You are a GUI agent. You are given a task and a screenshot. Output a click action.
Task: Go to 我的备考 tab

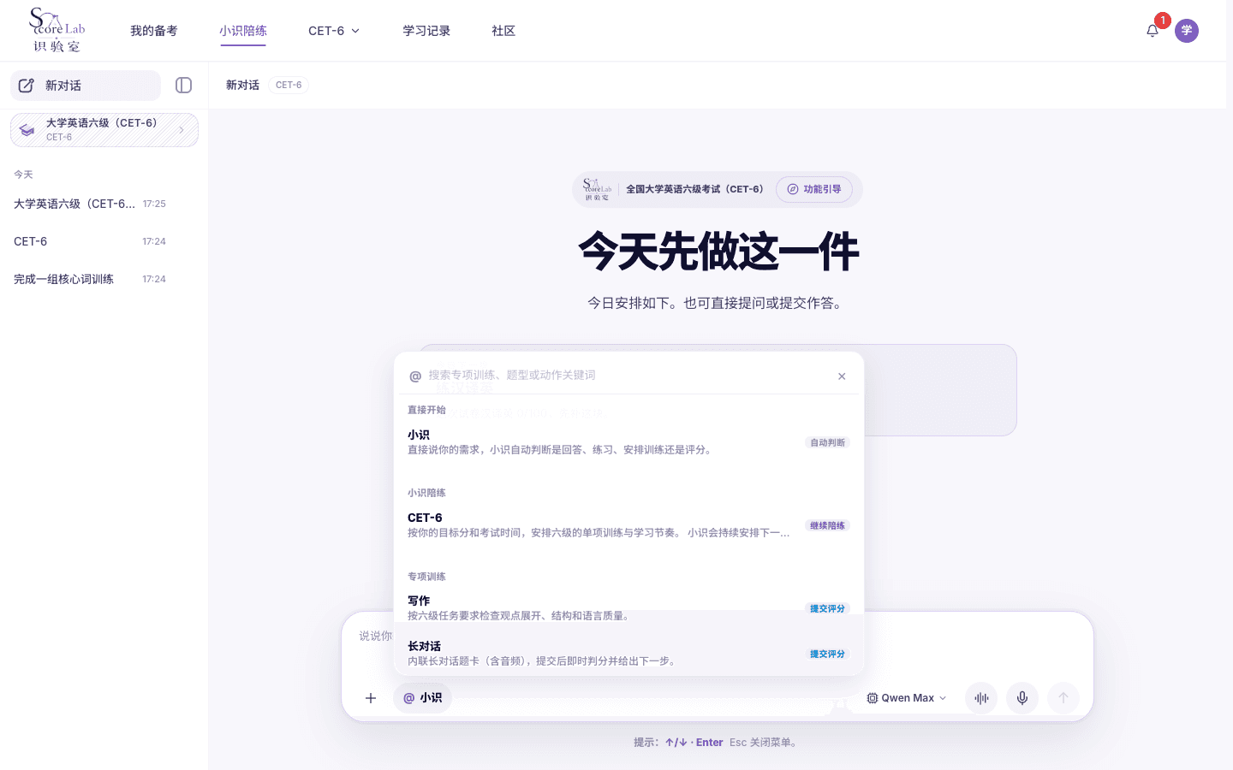(x=154, y=31)
